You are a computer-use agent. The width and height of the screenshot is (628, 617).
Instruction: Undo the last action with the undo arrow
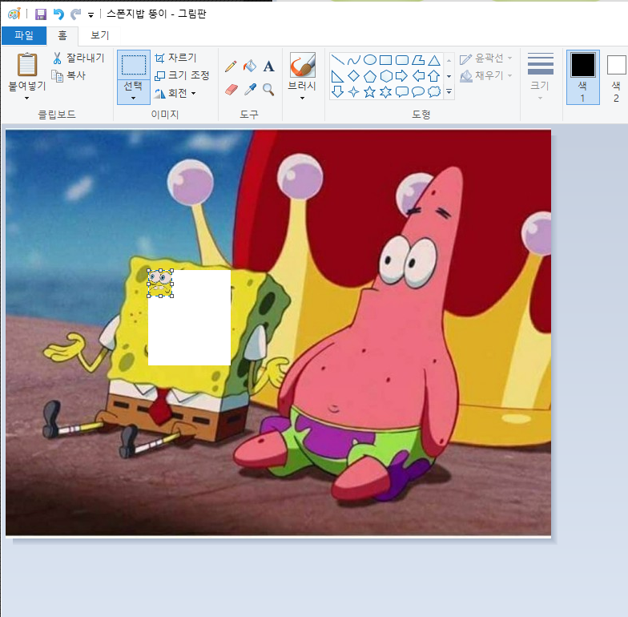click(x=58, y=14)
